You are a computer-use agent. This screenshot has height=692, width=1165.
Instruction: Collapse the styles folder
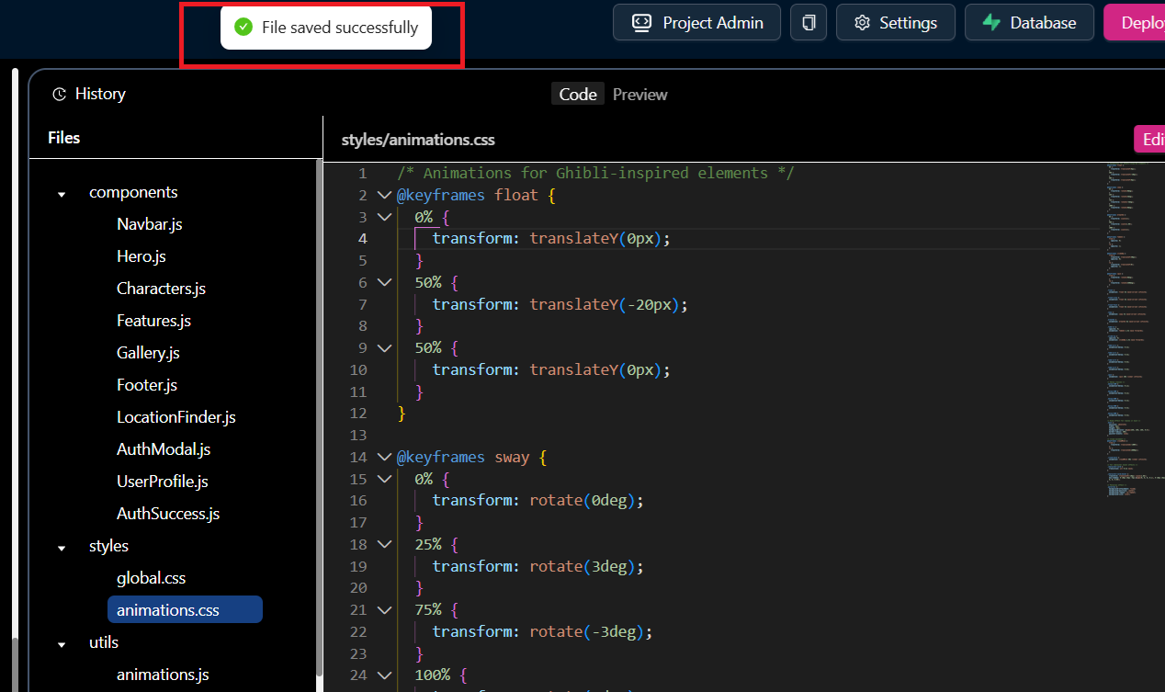click(x=62, y=548)
